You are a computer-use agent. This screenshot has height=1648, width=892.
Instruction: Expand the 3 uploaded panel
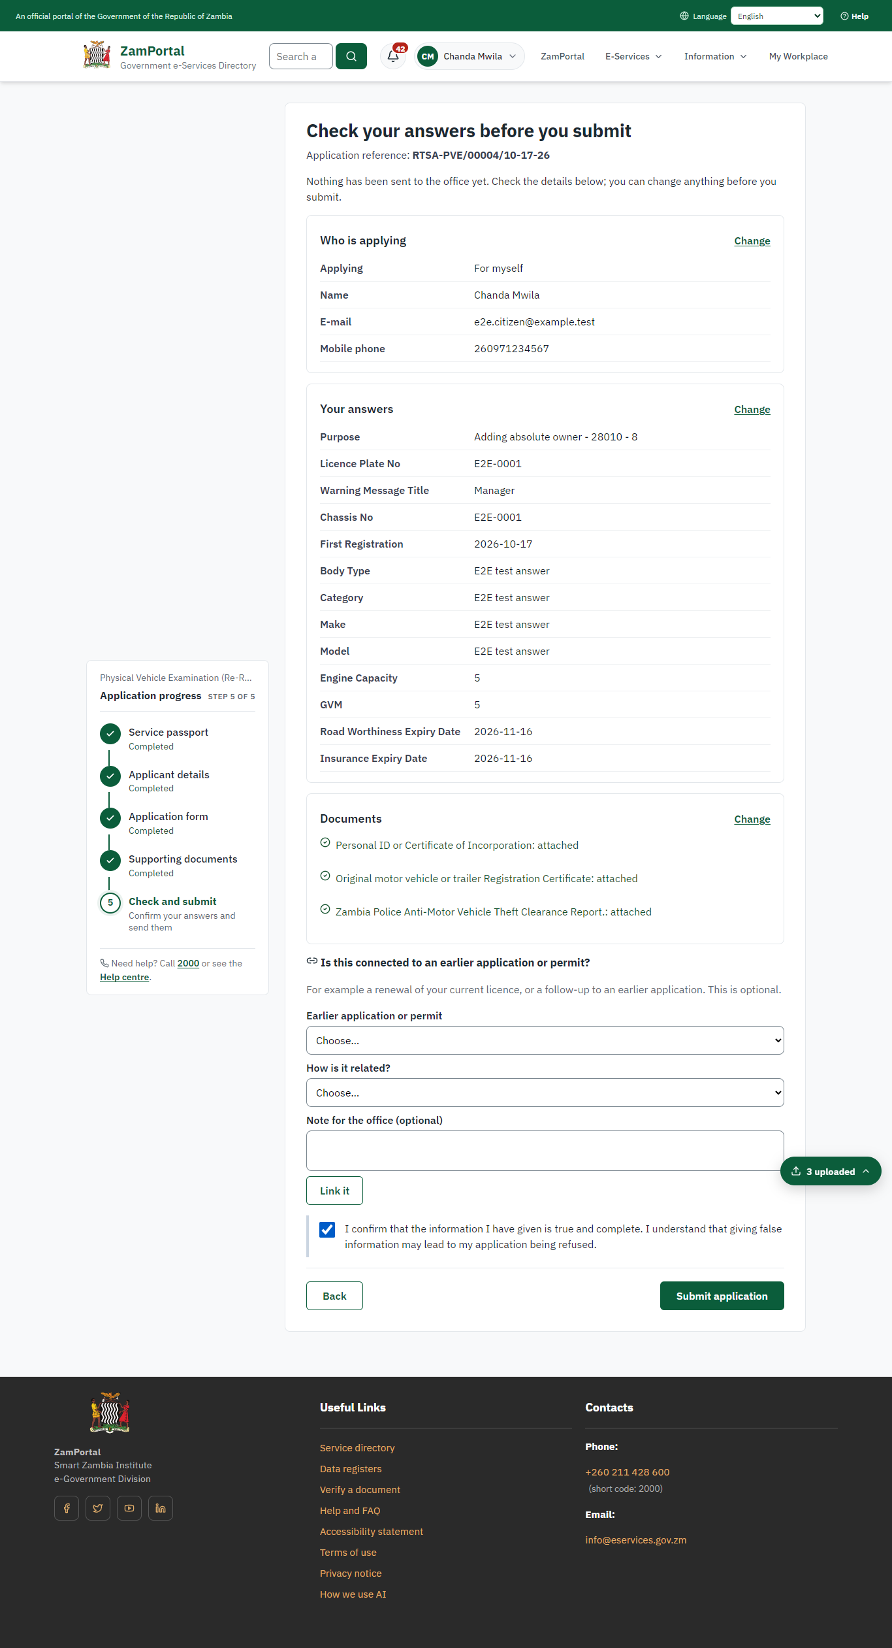pos(831,1172)
